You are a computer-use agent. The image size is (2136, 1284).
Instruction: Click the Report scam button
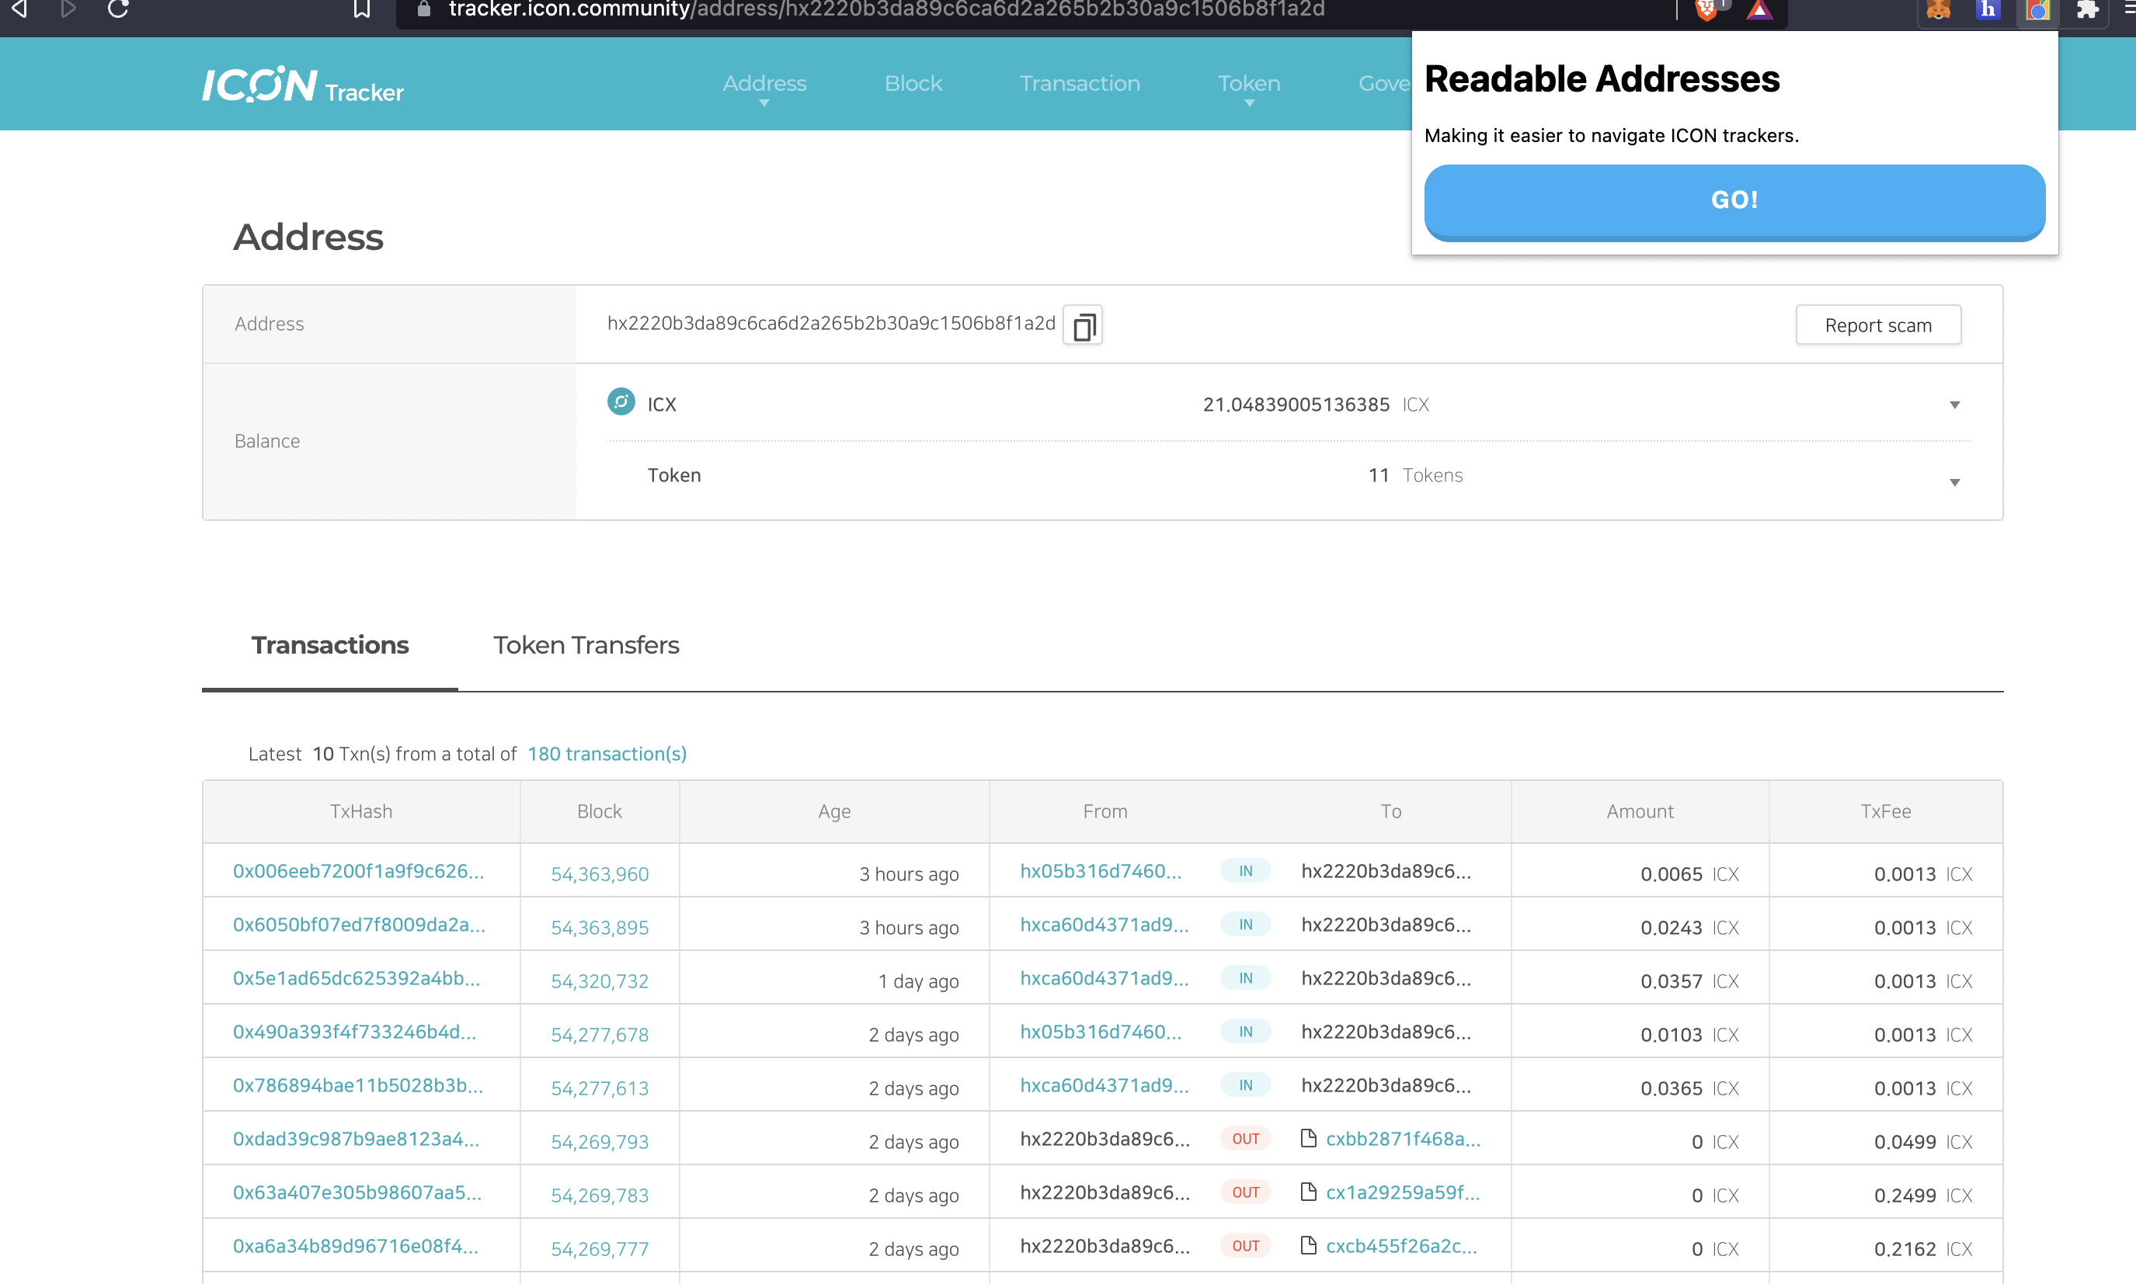tap(1877, 325)
